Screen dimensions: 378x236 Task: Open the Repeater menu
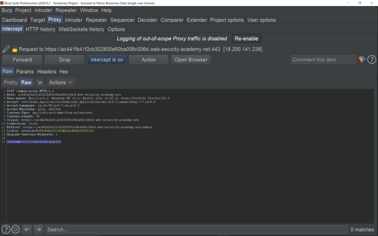click(x=66, y=10)
